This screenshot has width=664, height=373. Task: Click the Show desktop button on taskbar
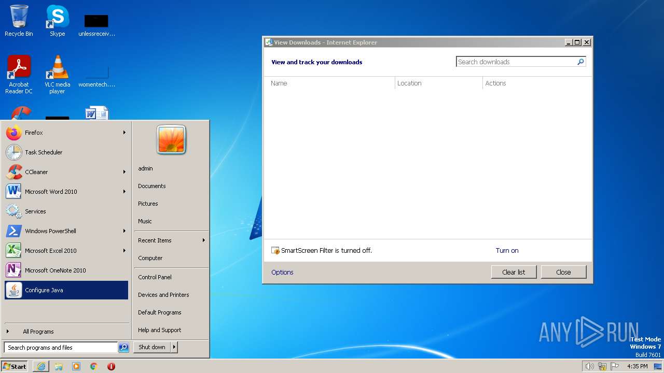pos(658,366)
